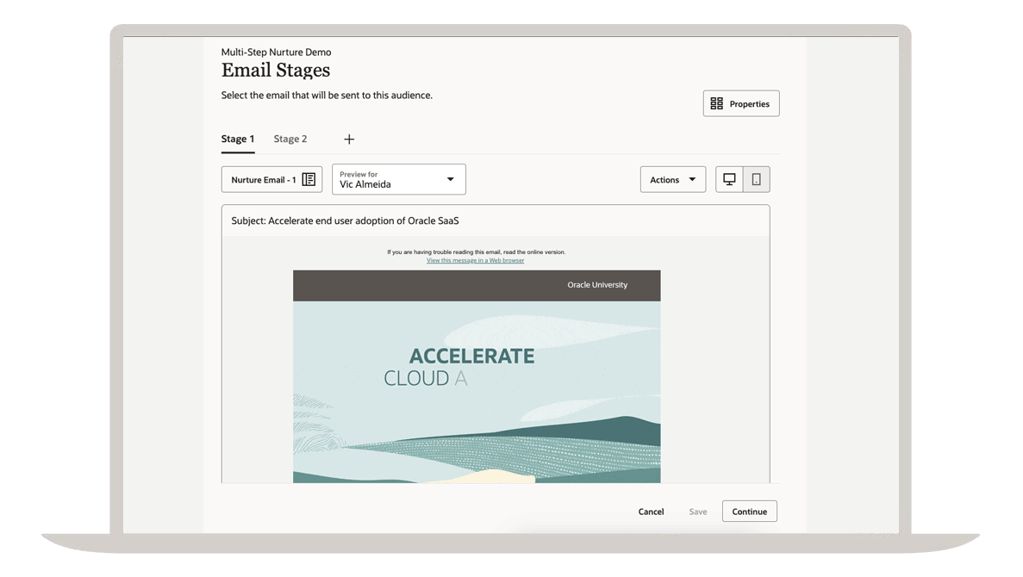Viewport: 1023px width, 577px height.
Task: Click the grid icon on the Properties button
Action: 716,103
